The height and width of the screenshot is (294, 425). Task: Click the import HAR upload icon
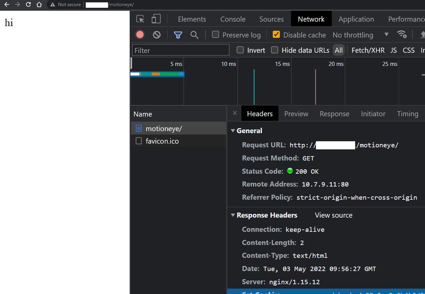(422, 34)
